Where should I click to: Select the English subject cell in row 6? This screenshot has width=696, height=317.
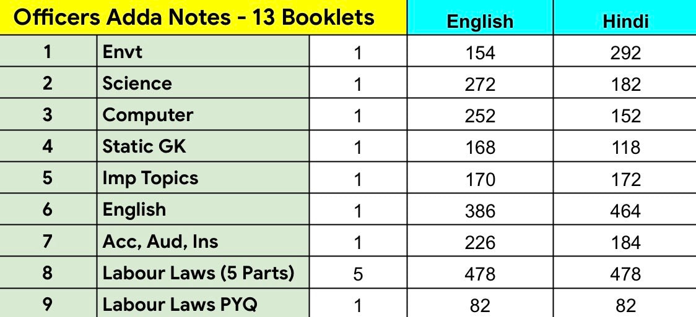pyautogui.click(x=134, y=209)
